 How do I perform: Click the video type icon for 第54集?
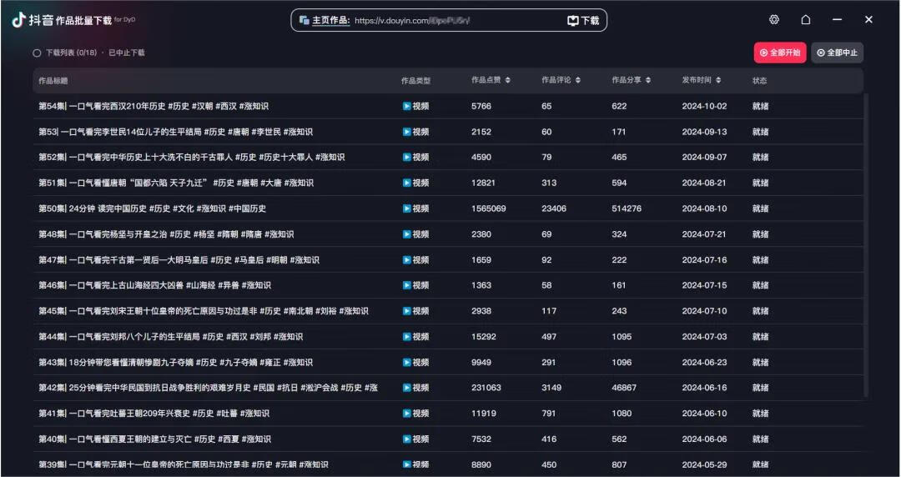click(x=407, y=107)
